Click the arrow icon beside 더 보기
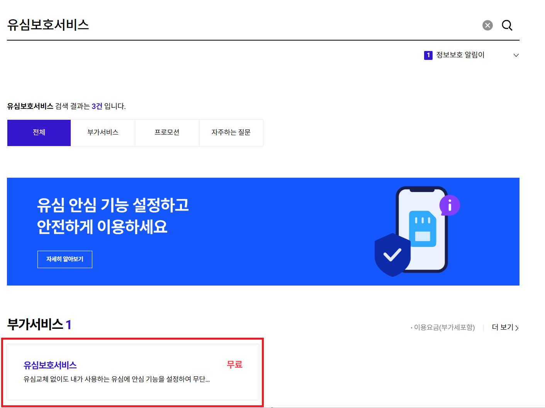This screenshot has height=408, width=545. [517, 328]
